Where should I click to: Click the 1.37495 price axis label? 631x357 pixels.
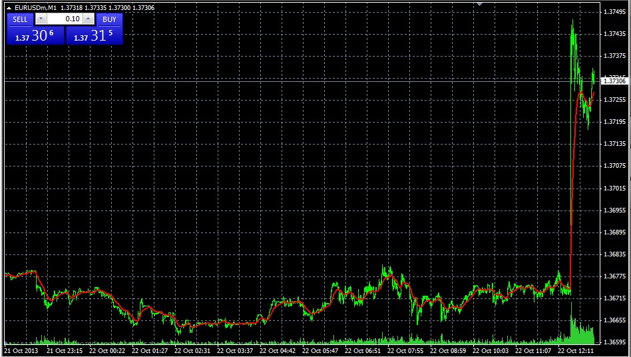click(x=614, y=12)
